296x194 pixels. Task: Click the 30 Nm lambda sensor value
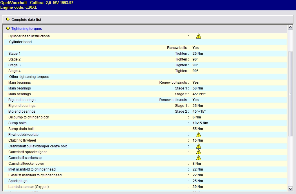coord(198,187)
